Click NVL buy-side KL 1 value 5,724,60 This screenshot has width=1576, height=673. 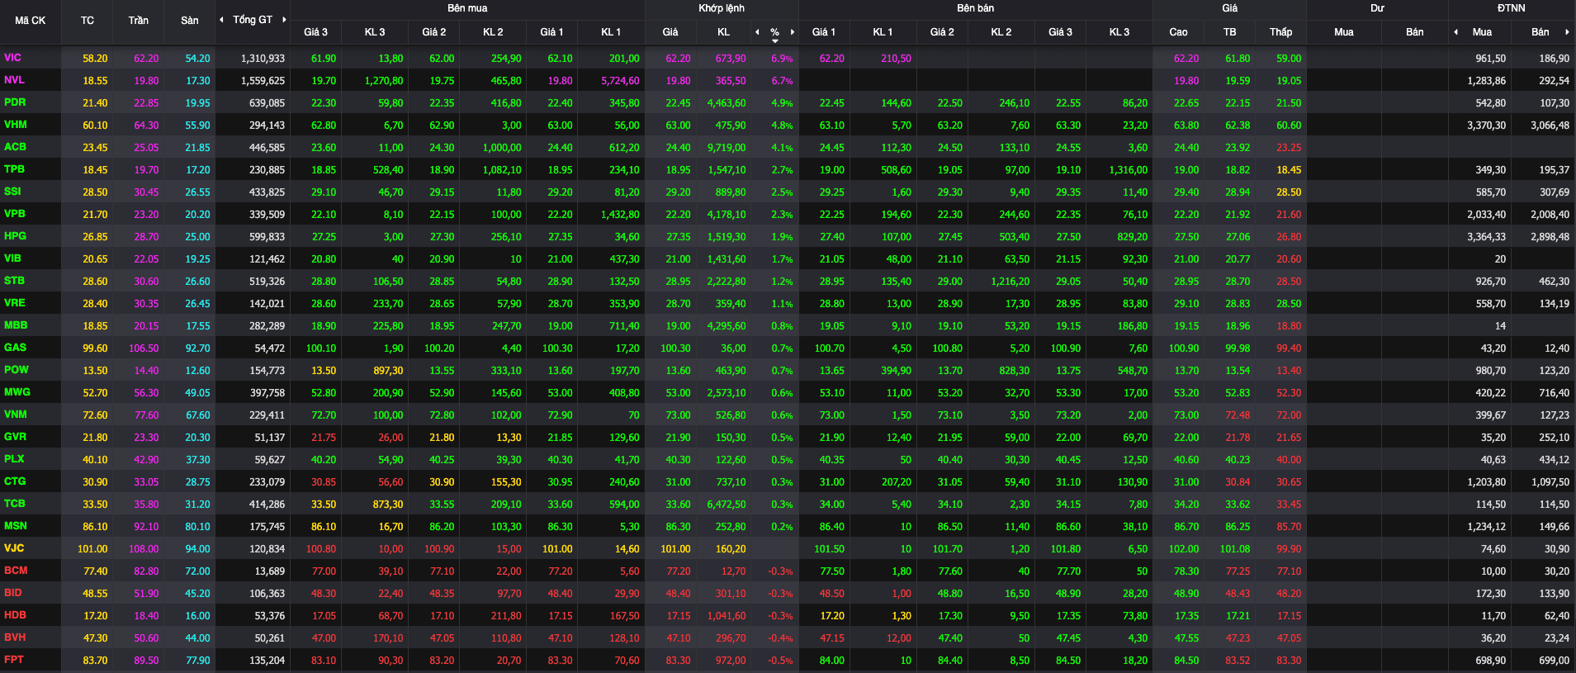(620, 81)
